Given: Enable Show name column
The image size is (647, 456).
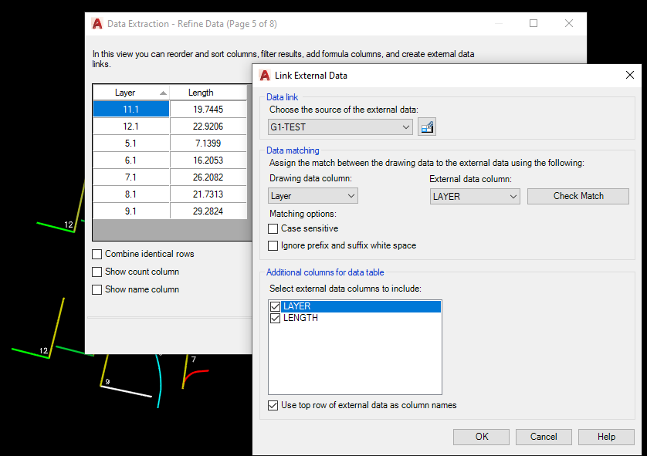Looking at the screenshot, I should [98, 289].
